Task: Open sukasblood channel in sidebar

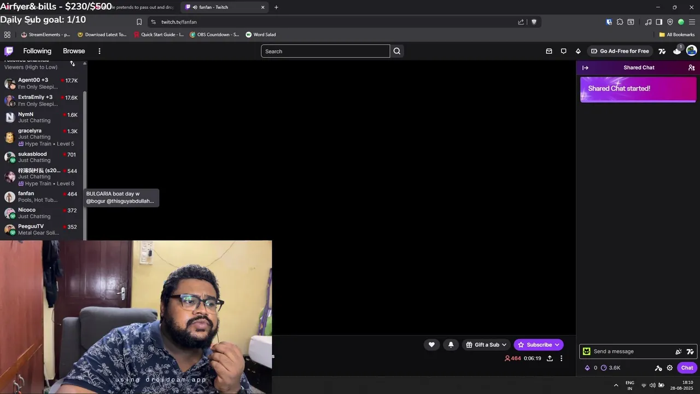Action: [x=42, y=157]
